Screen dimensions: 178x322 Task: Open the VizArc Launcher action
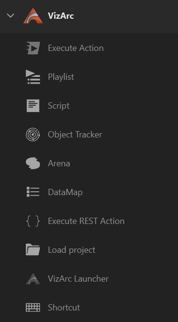tap(89, 279)
